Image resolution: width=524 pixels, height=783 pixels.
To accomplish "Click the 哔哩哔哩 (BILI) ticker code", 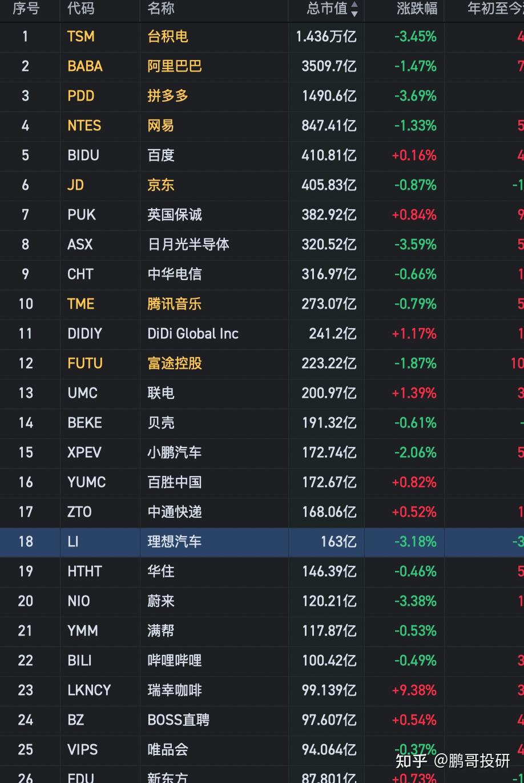I will point(79,661).
